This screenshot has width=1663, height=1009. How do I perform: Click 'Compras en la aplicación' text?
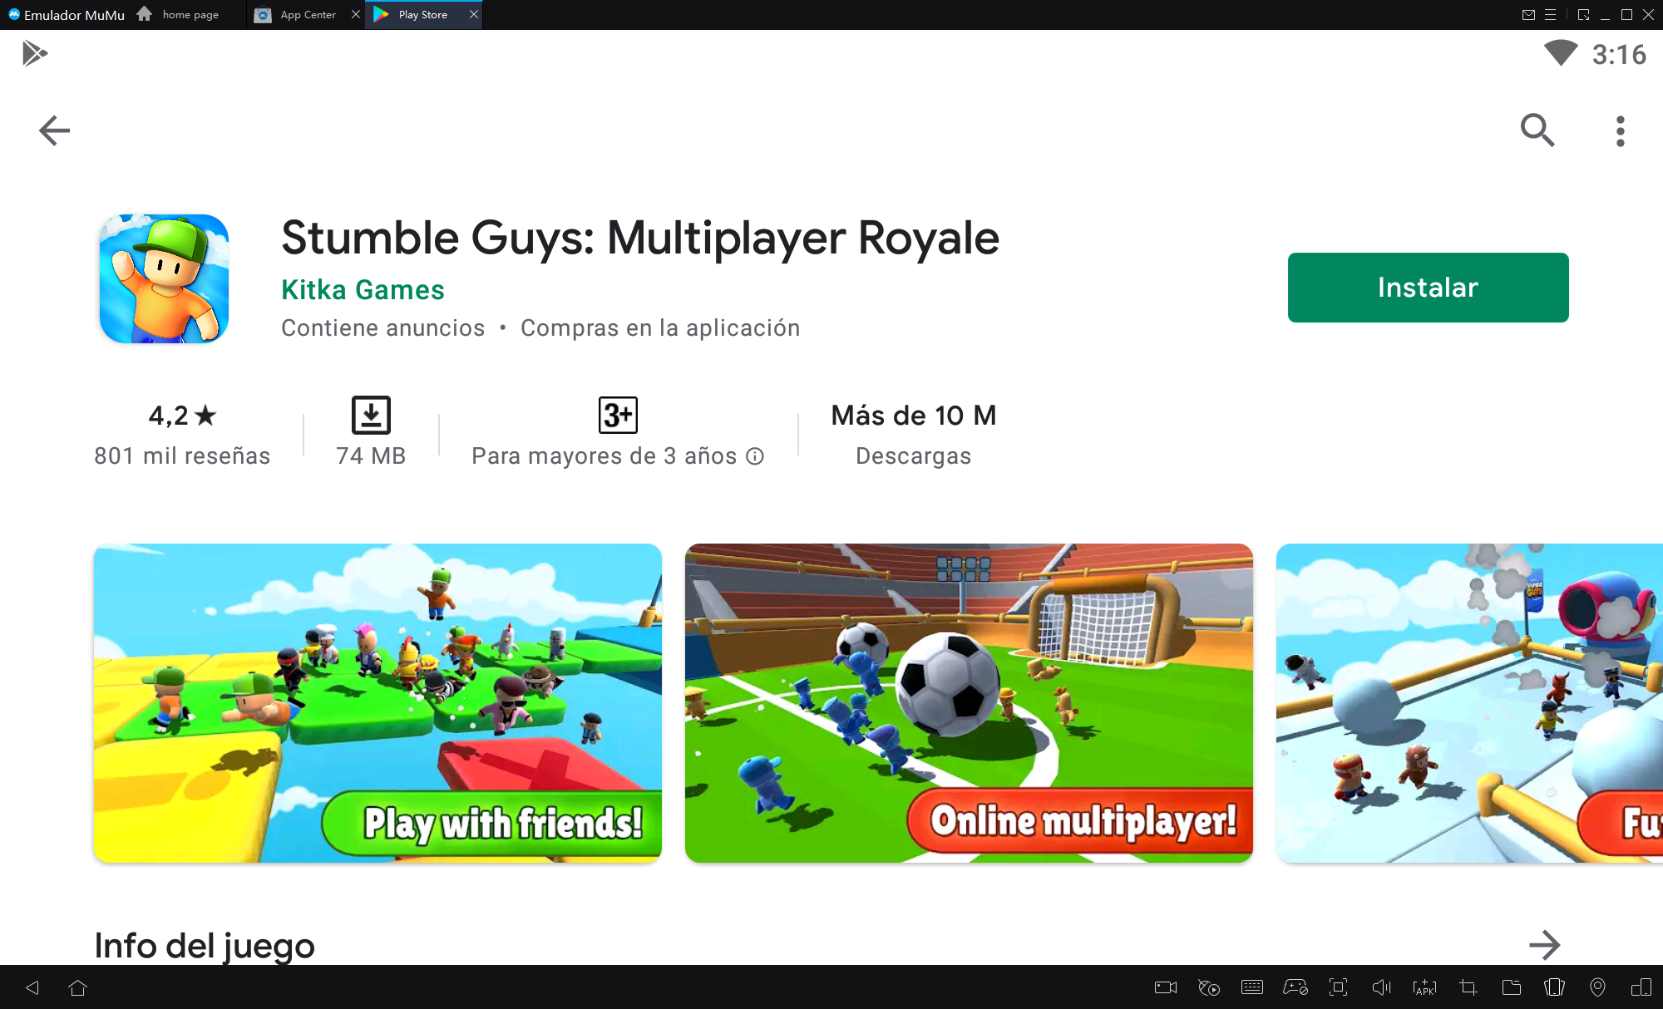660,328
